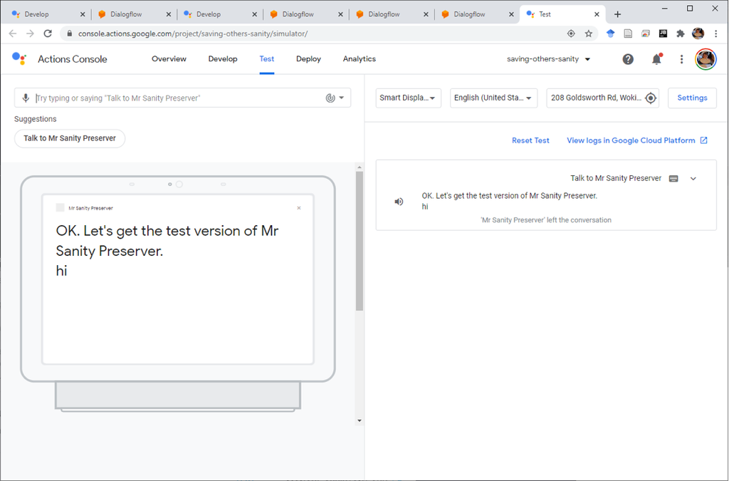729x481 pixels.
Task: Click the microphone icon in the input box
Action: tap(26, 98)
